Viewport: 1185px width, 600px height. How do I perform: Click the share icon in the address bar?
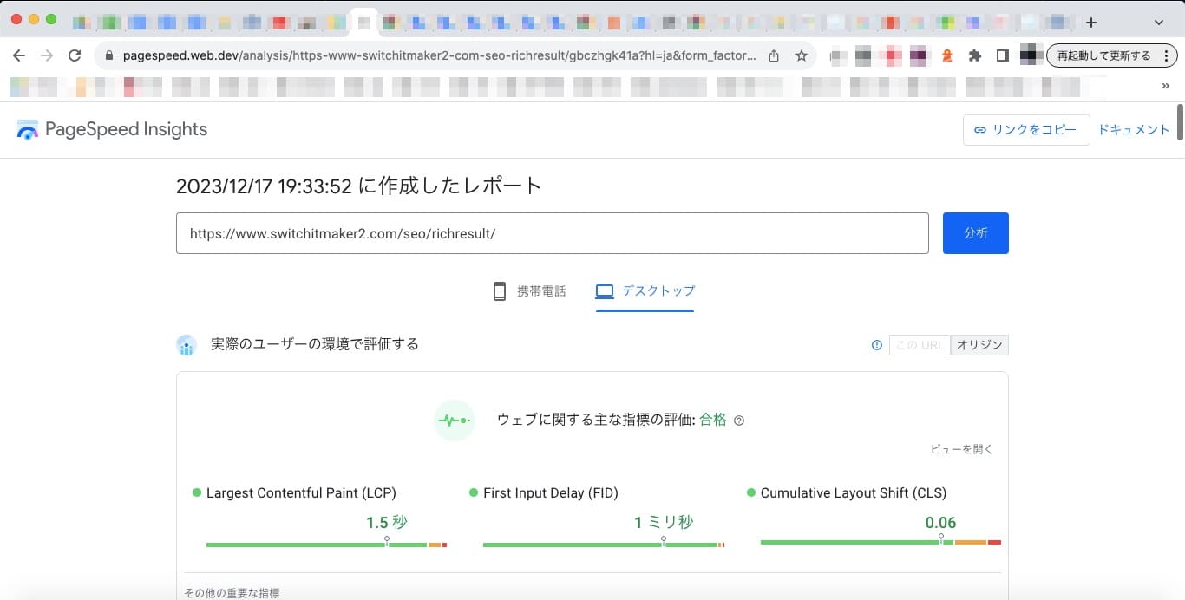[x=774, y=55]
